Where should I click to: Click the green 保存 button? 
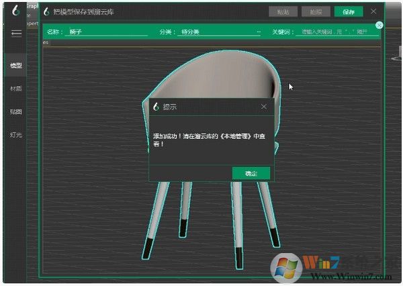pyautogui.click(x=349, y=11)
